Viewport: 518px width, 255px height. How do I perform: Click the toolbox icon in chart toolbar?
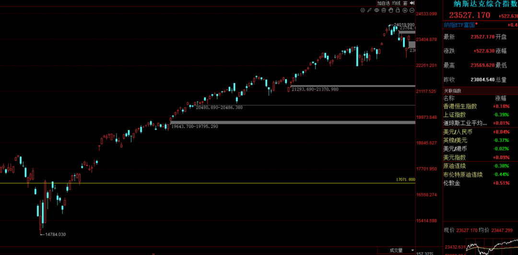(384, 10)
